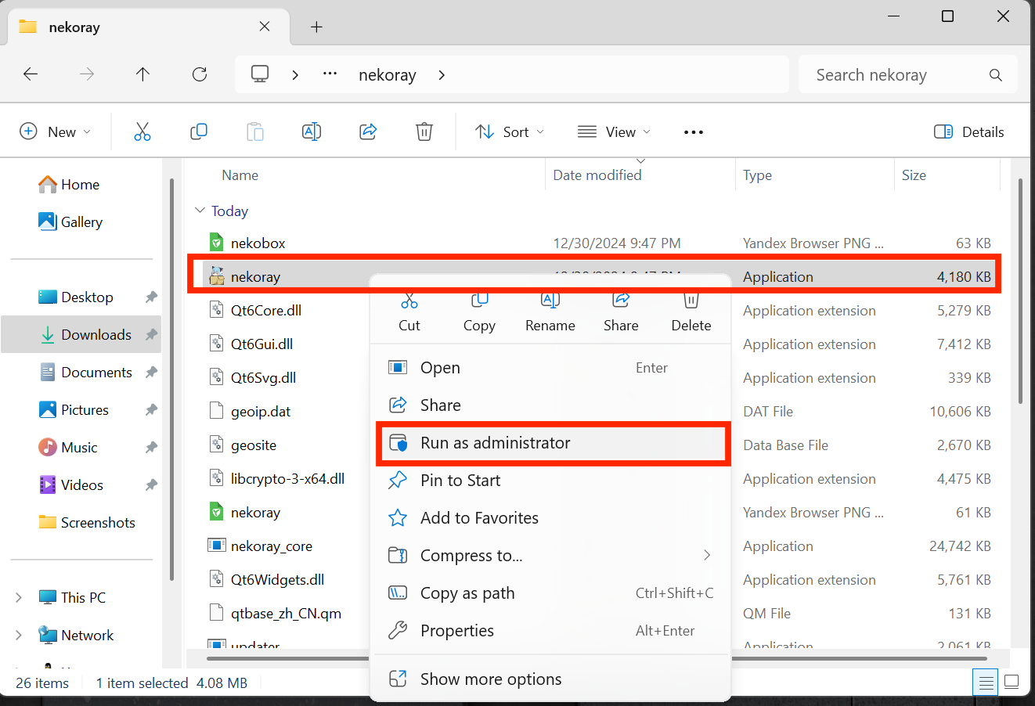The height and width of the screenshot is (706, 1035).
Task: Switch to large icons view in status bar
Action: [x=1012, y=682]
